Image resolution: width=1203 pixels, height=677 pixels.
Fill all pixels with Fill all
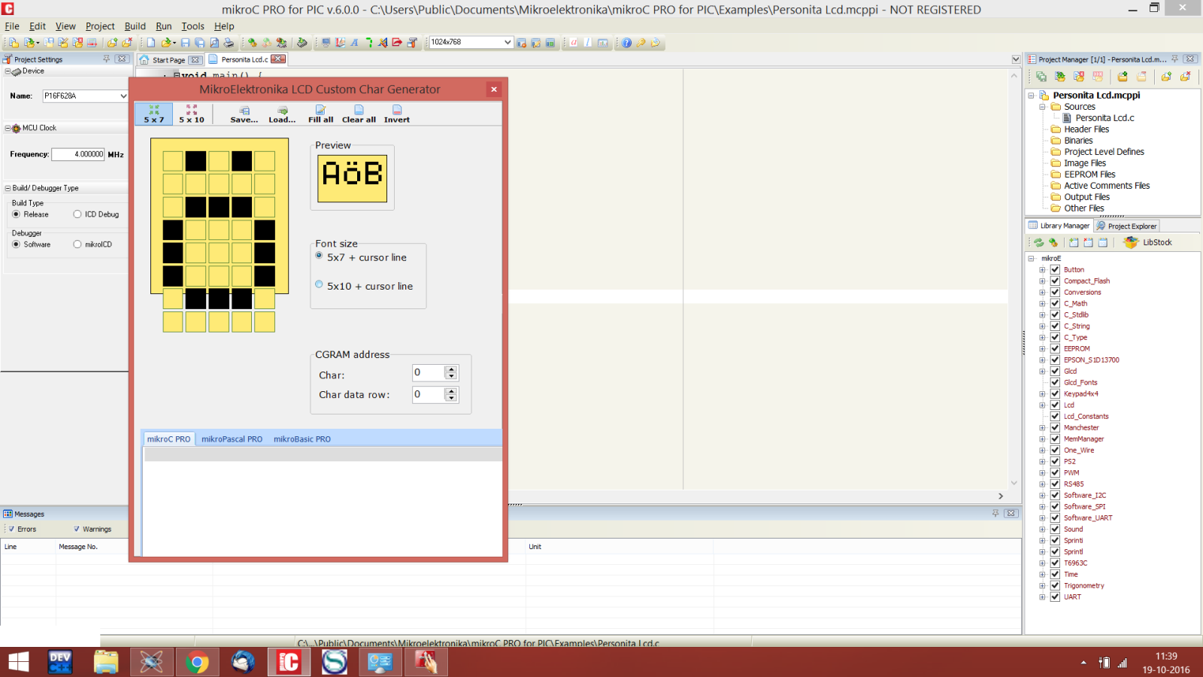320,114
